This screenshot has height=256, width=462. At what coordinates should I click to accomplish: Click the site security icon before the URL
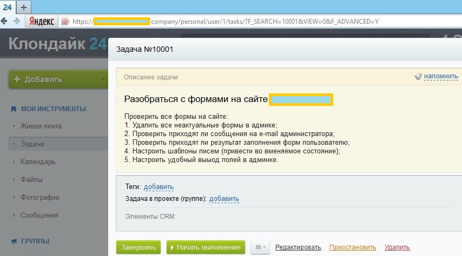65,21
